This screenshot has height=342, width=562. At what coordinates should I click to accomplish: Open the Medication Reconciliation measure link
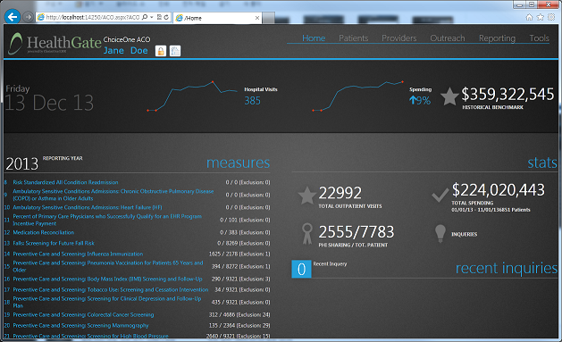(44, 232)
